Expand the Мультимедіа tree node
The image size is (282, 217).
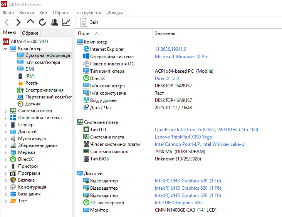pos(5,139)
